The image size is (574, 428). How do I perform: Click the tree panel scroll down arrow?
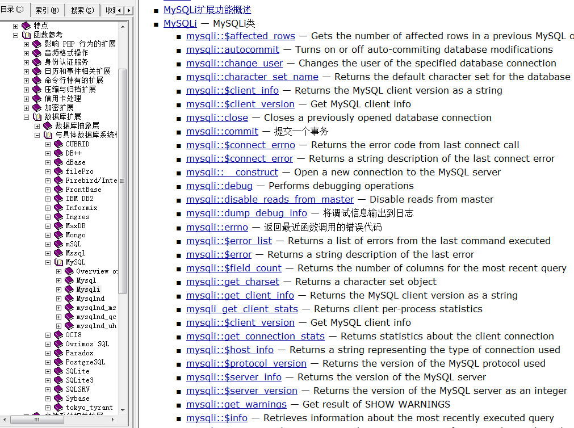click(123, 410)
